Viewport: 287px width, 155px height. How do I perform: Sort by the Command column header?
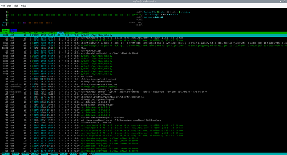click(x=85, y=33)
